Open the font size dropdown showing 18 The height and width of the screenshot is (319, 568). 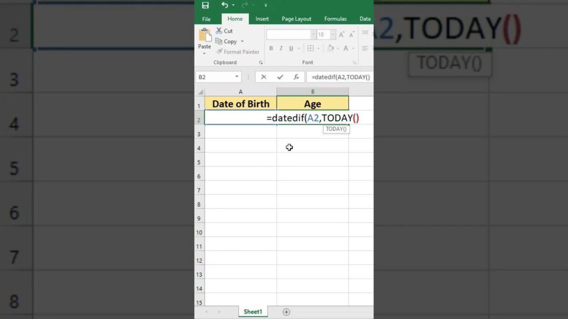[332, 35]
